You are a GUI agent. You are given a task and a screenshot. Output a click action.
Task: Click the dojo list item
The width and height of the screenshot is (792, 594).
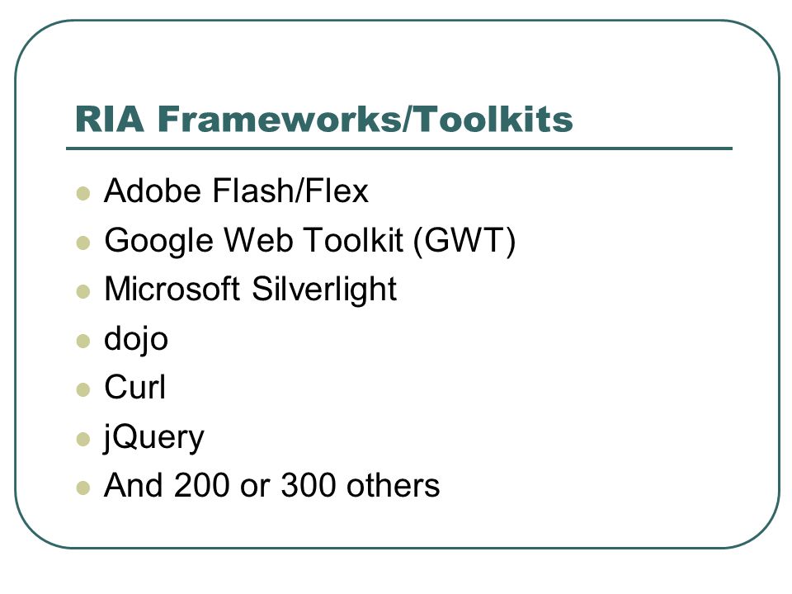pyautogui.click(x=136, y=339)
